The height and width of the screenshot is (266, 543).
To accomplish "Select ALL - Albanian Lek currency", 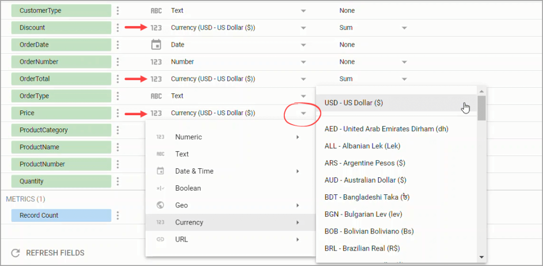I will click(x=397, y=146).
